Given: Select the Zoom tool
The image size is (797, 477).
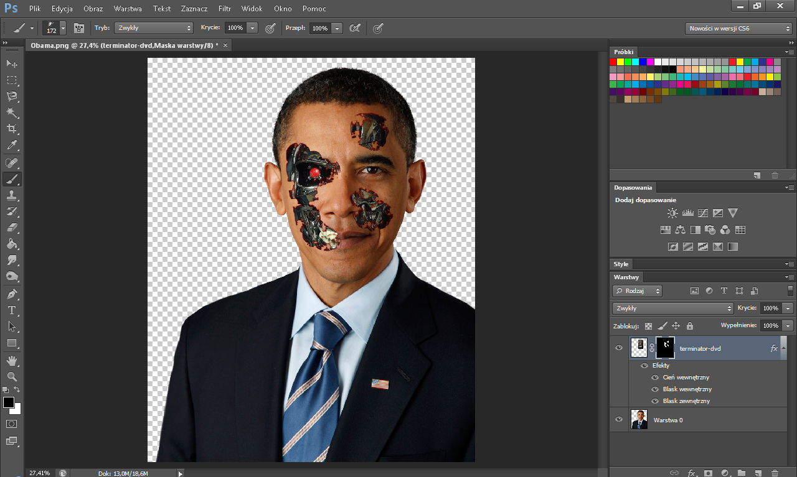Looking at the screenshot, I should pyautogui.click(x=12, y=376).
